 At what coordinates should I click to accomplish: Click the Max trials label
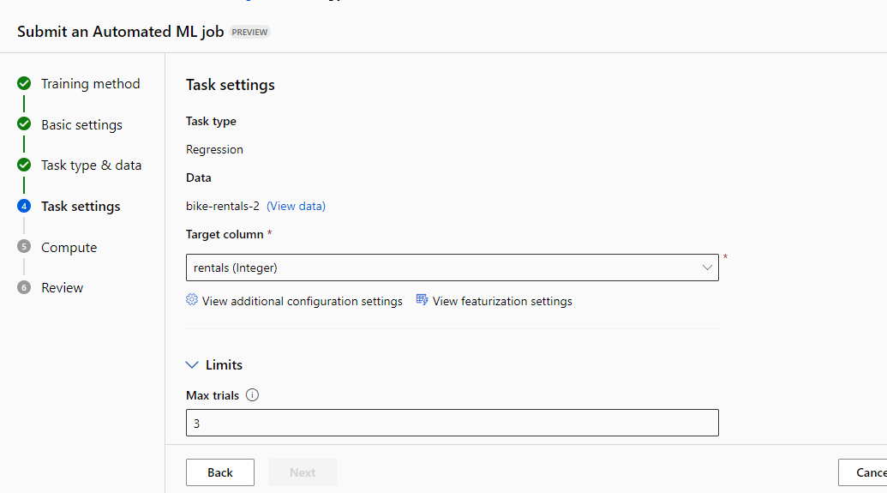point(213,395)
